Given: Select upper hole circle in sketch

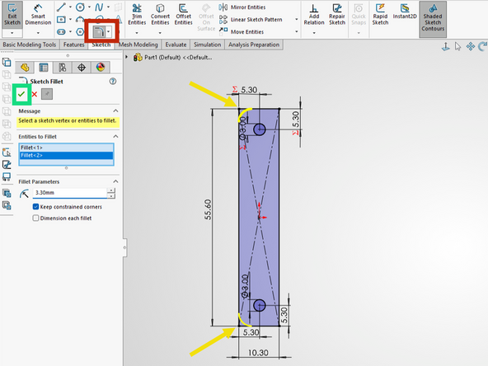Looking at the screenshot, I should click(x=259, y=129).
